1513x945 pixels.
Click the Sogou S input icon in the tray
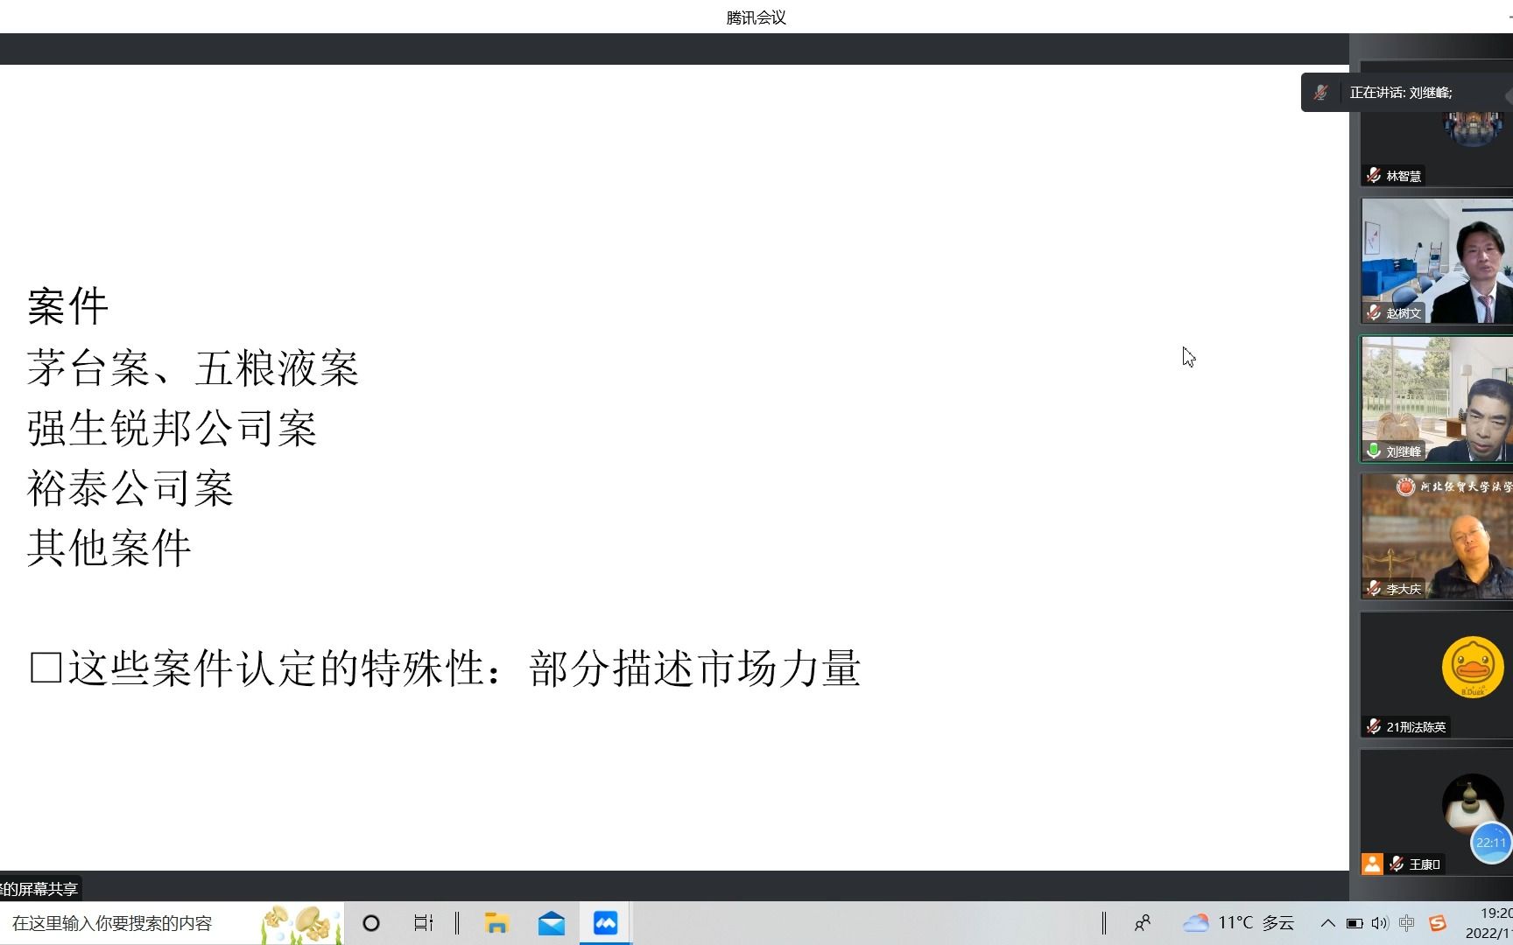1437,923
